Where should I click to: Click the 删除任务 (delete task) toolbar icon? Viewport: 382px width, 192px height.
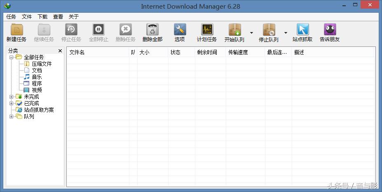coord(125,30)
